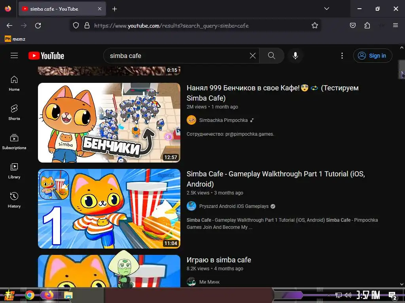Image resolution: width=405 pixels, height=303 pixels.
Task: Open Firefox application menu
Action: pyautogui.click(x=396, y=25)
